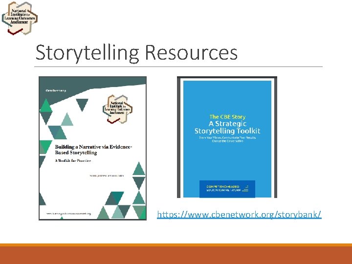Select the Evidence-Based Storytelling toolkit cover
This screenshot has height=264, width=352.
click(x=92, y=148)
